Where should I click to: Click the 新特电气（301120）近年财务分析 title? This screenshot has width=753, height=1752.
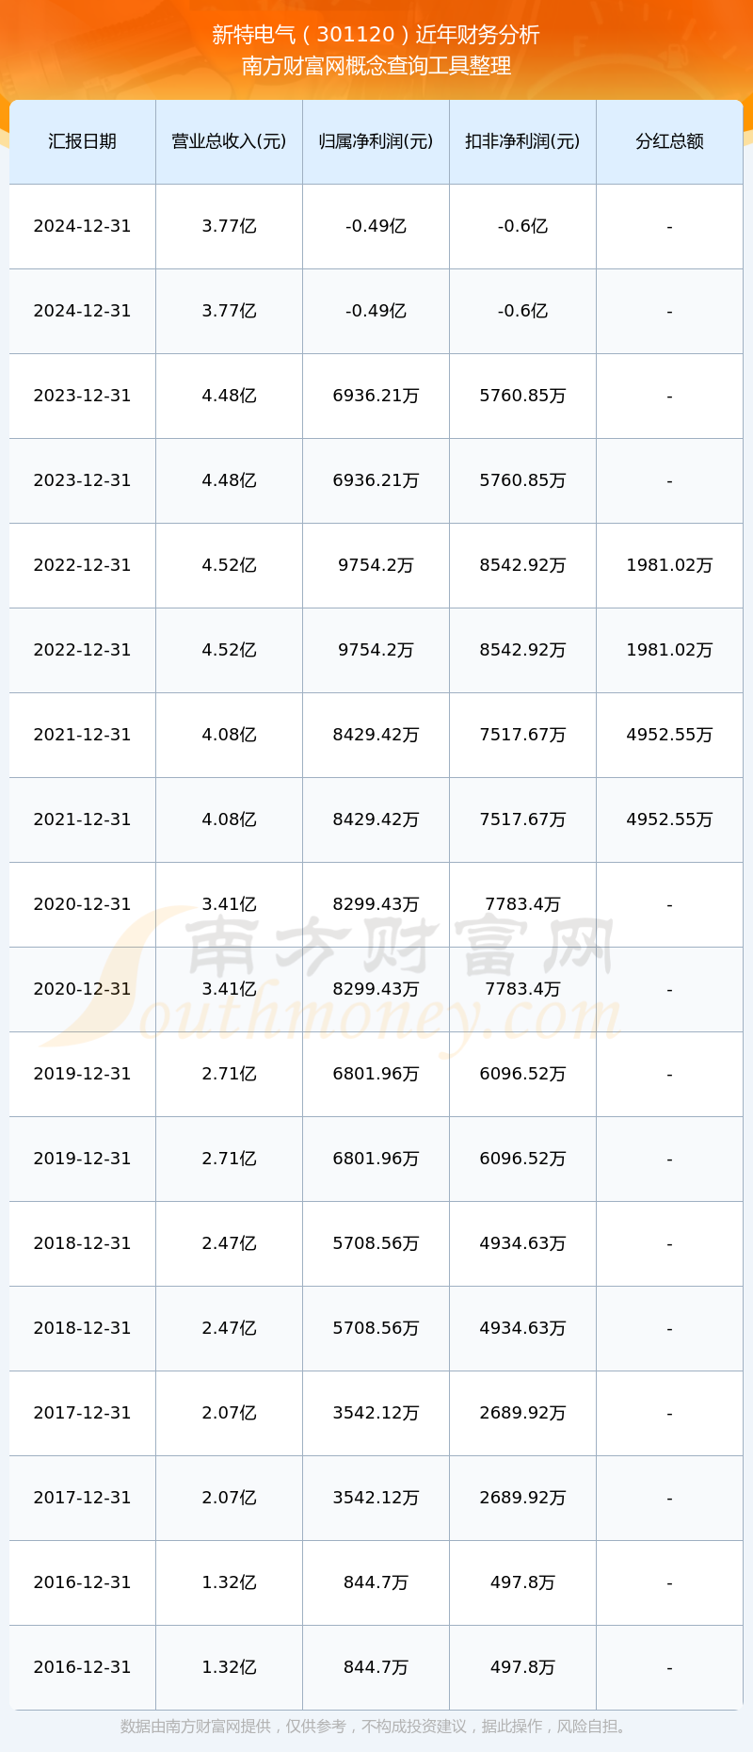(x=376, y=35)
